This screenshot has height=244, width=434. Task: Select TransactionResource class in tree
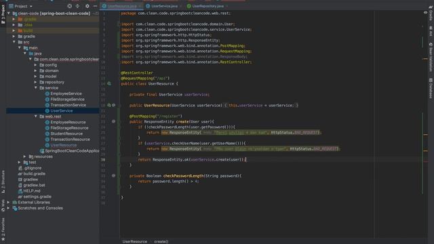[70, 139]
